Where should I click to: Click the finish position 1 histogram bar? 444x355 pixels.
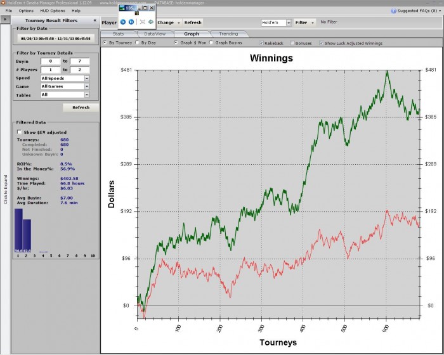pyautogui.click(x=18, y=231)
